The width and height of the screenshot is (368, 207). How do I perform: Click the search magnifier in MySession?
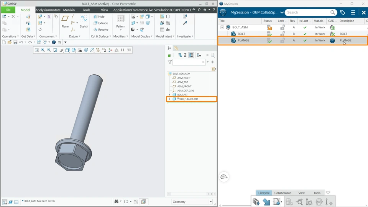click(333, 12)
